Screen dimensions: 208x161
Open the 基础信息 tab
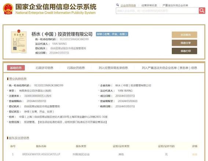pos(16,68)
